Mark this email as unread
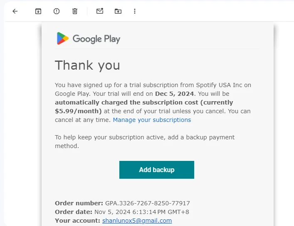 [100, 11]
